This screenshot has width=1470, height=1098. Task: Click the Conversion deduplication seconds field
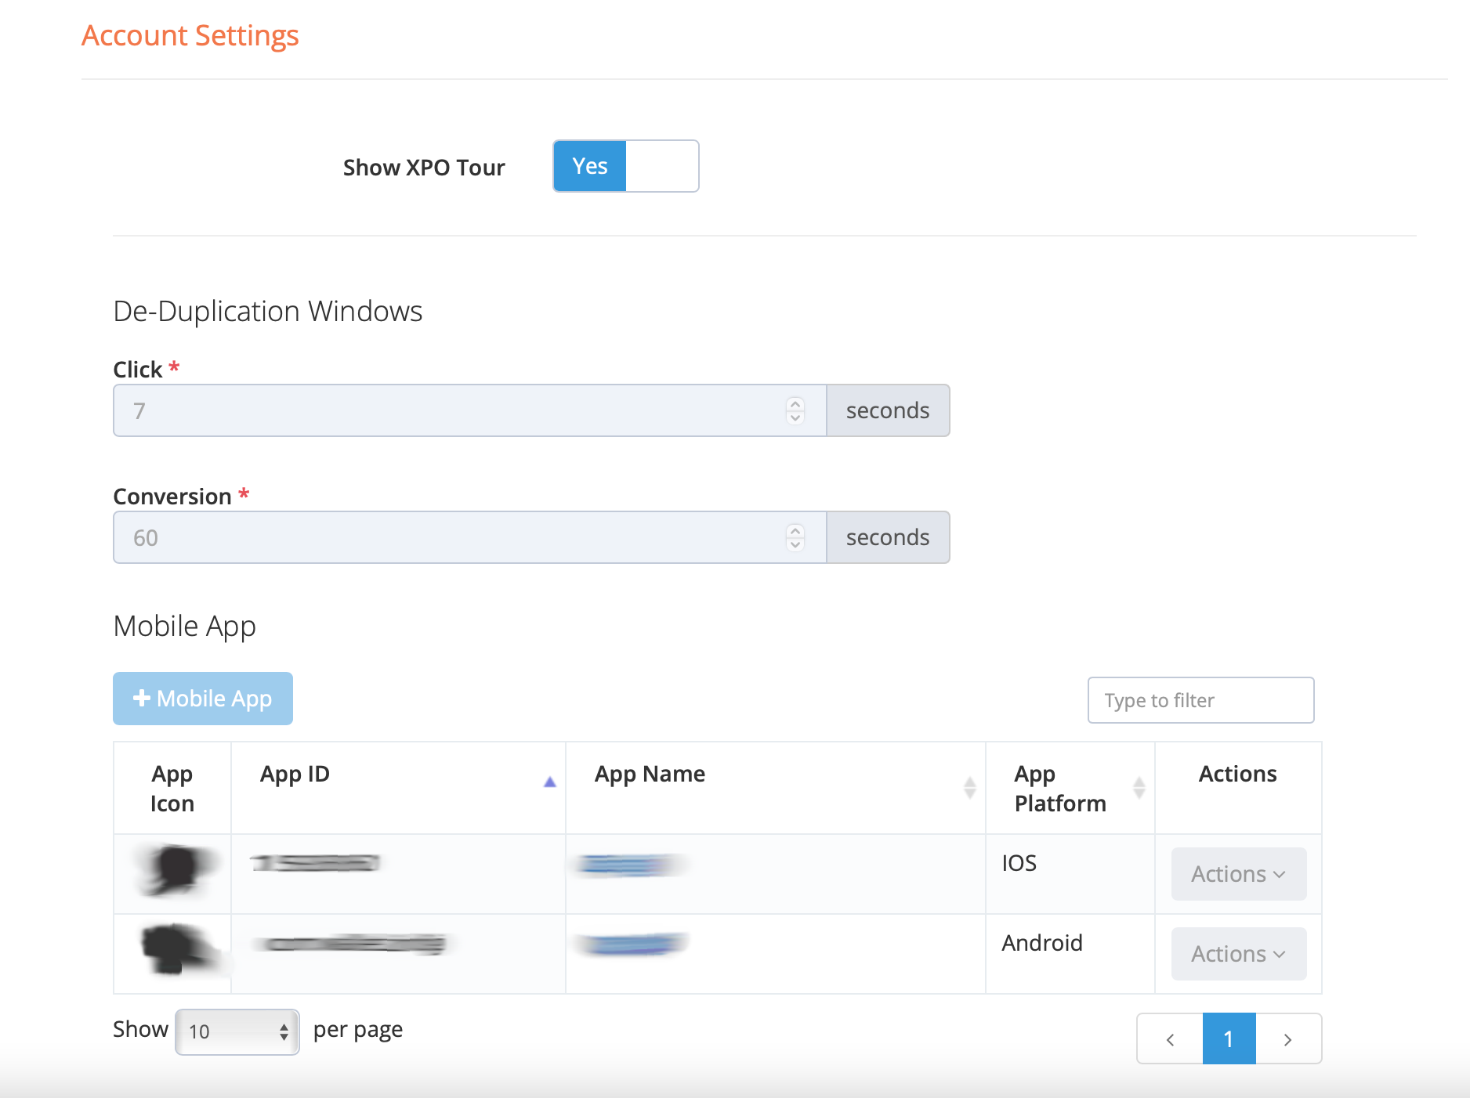(454, 537)
